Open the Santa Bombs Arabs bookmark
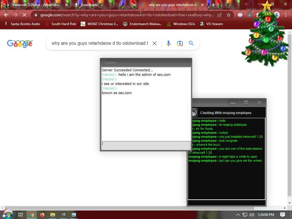Screen dimensions: 292x219 (22, 24)
